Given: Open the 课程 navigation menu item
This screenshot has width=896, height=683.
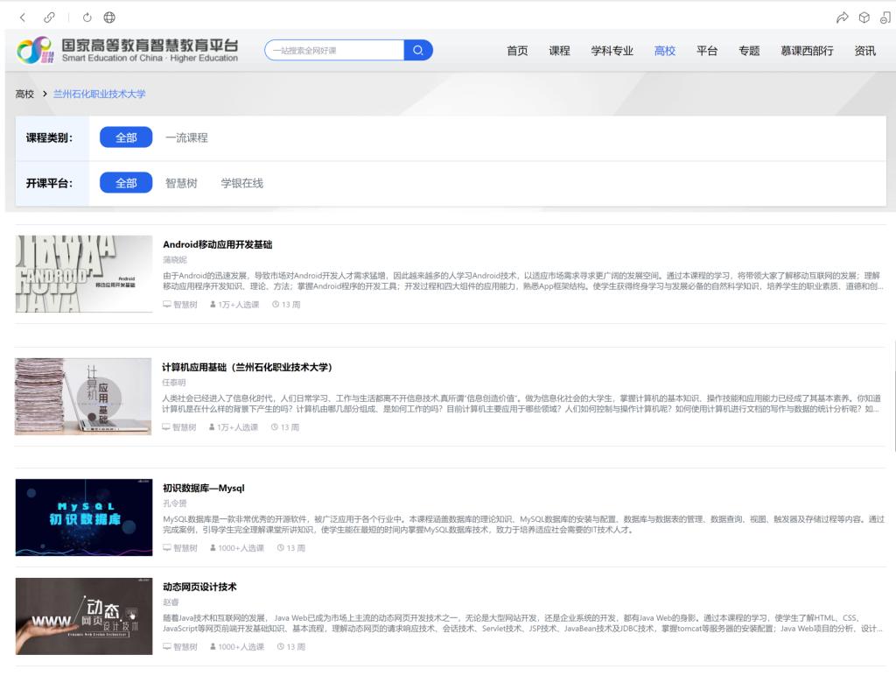Looking at the screenshot, I should tap(559, 51).
